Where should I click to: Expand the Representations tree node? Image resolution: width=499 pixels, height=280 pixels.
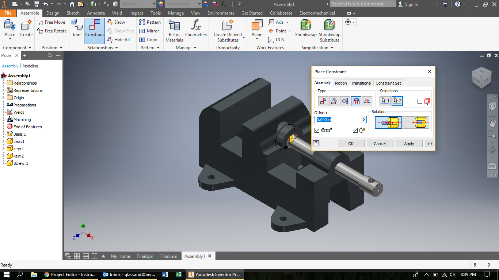tap(4, 90)
